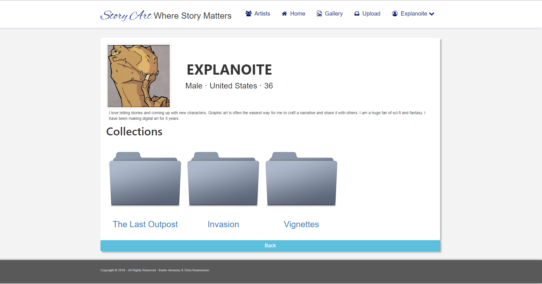This screenshot has width=542, height=284.
Task: Open the Vignettes collection link
Action: pos(301,224)
